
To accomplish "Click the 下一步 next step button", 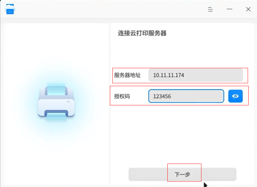I will tap(182, 175).
